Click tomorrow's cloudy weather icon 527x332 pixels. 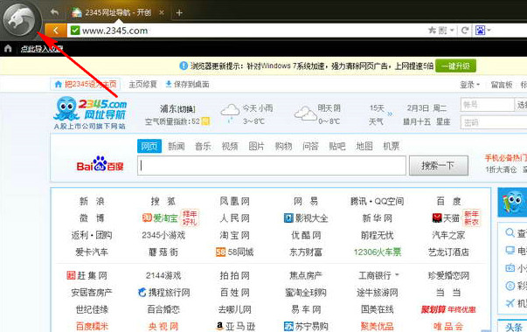coord(305,114)
